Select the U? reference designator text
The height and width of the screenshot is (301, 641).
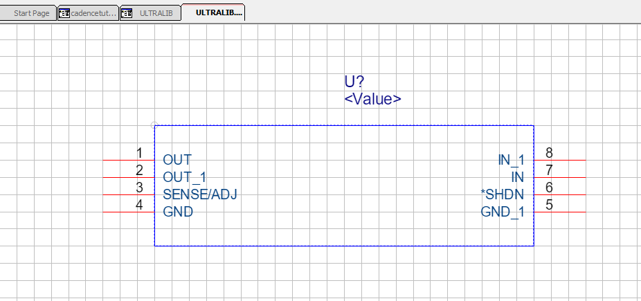coord(354,82)
